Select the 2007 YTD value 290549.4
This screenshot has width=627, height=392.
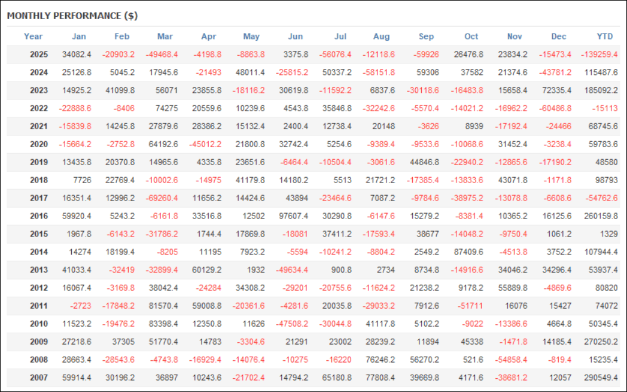(600, 377)
